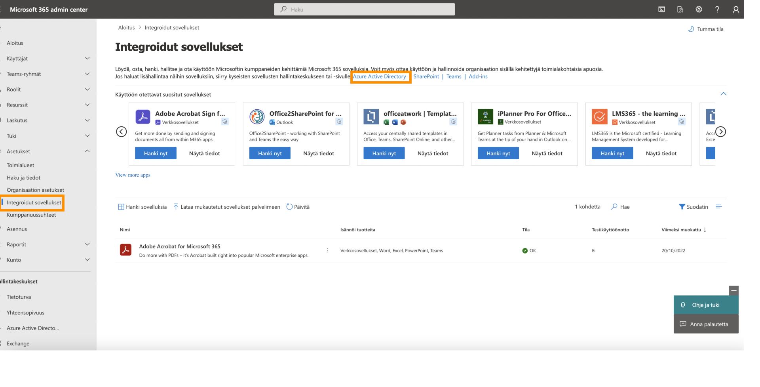Open Toimialueet in sidebar
This screenshot has height=387, width=760.
pyautogui.click(x=21, y=165)
